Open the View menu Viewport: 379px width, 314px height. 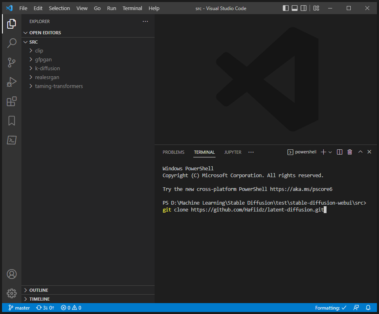click(x=82, y=8)
